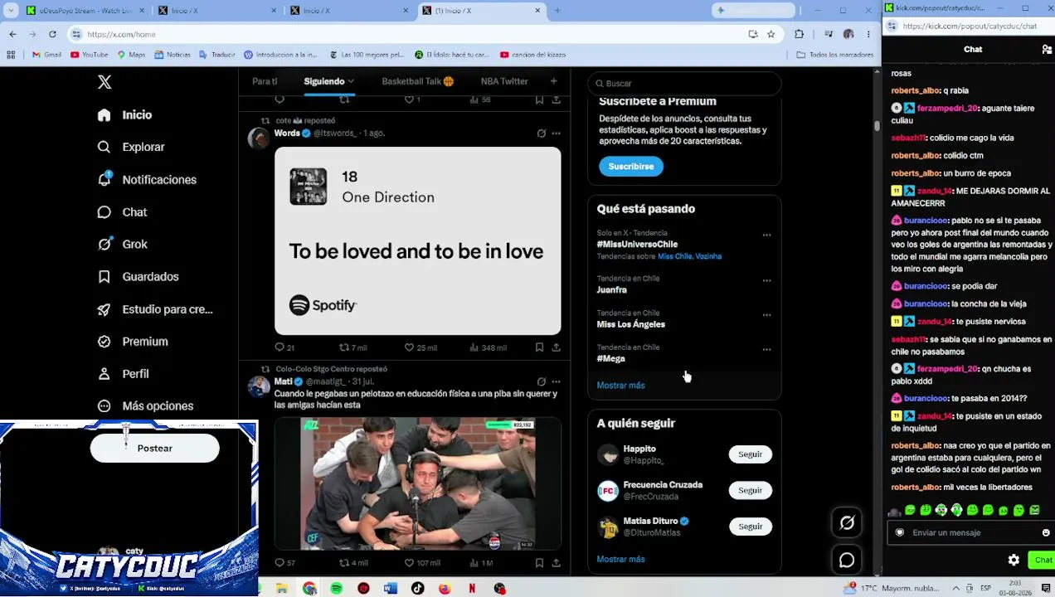This screenshot has height=597, width=1055.
Task: Open Word from the taskbar
Action: pyautogui.click(x=391, y=588)
